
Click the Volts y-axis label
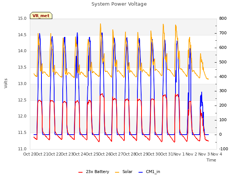coord(6,83)
